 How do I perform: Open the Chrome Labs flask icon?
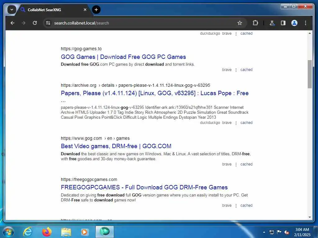[x=272, y=23]
